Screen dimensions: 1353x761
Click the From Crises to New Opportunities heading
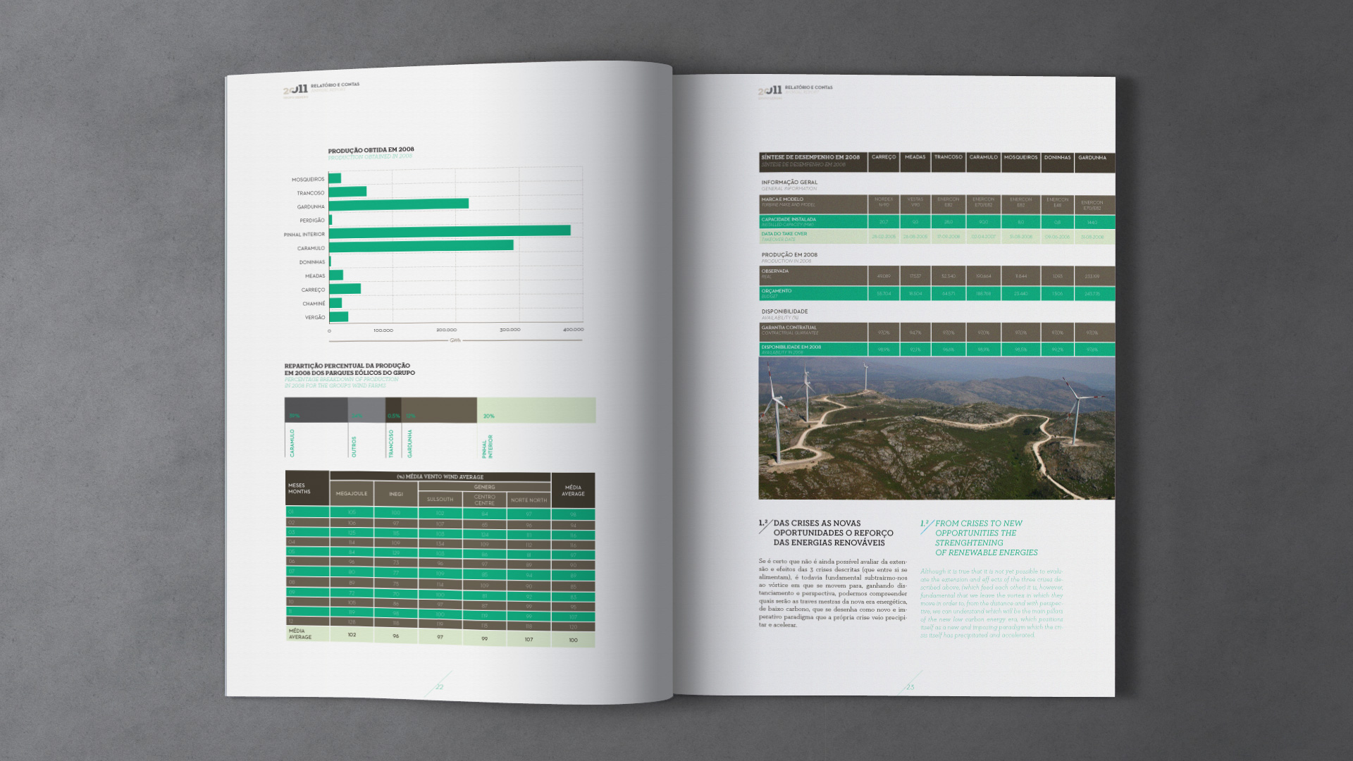tap(985, 538)
